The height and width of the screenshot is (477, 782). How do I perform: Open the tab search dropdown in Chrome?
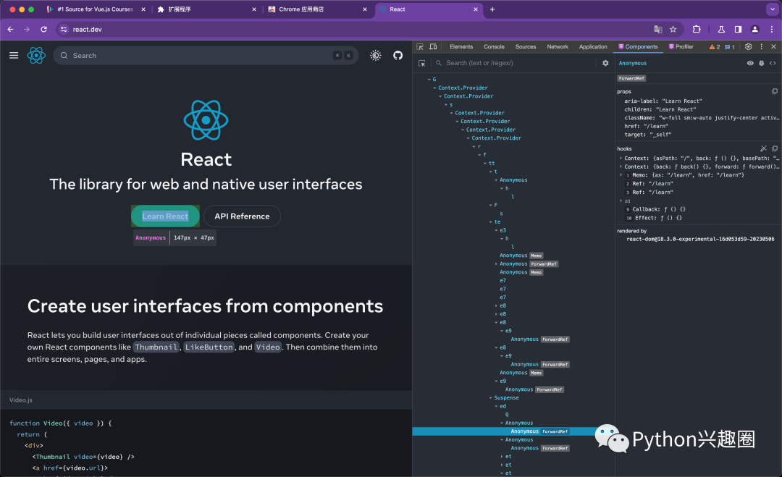coord(772,9)
